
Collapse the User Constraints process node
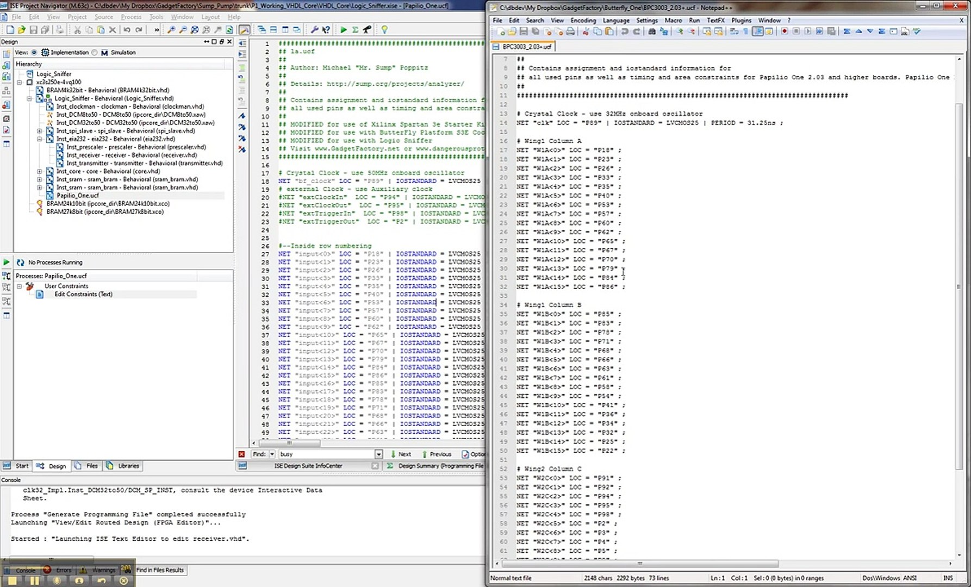[19, 286]
